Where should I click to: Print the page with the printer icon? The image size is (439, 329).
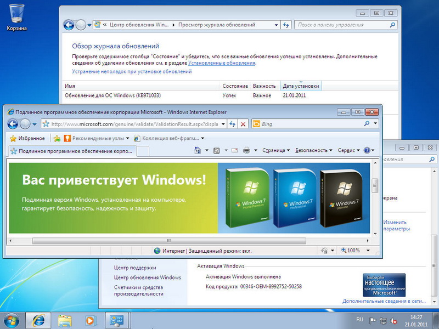pyautogui.click(x=246, y=150)
